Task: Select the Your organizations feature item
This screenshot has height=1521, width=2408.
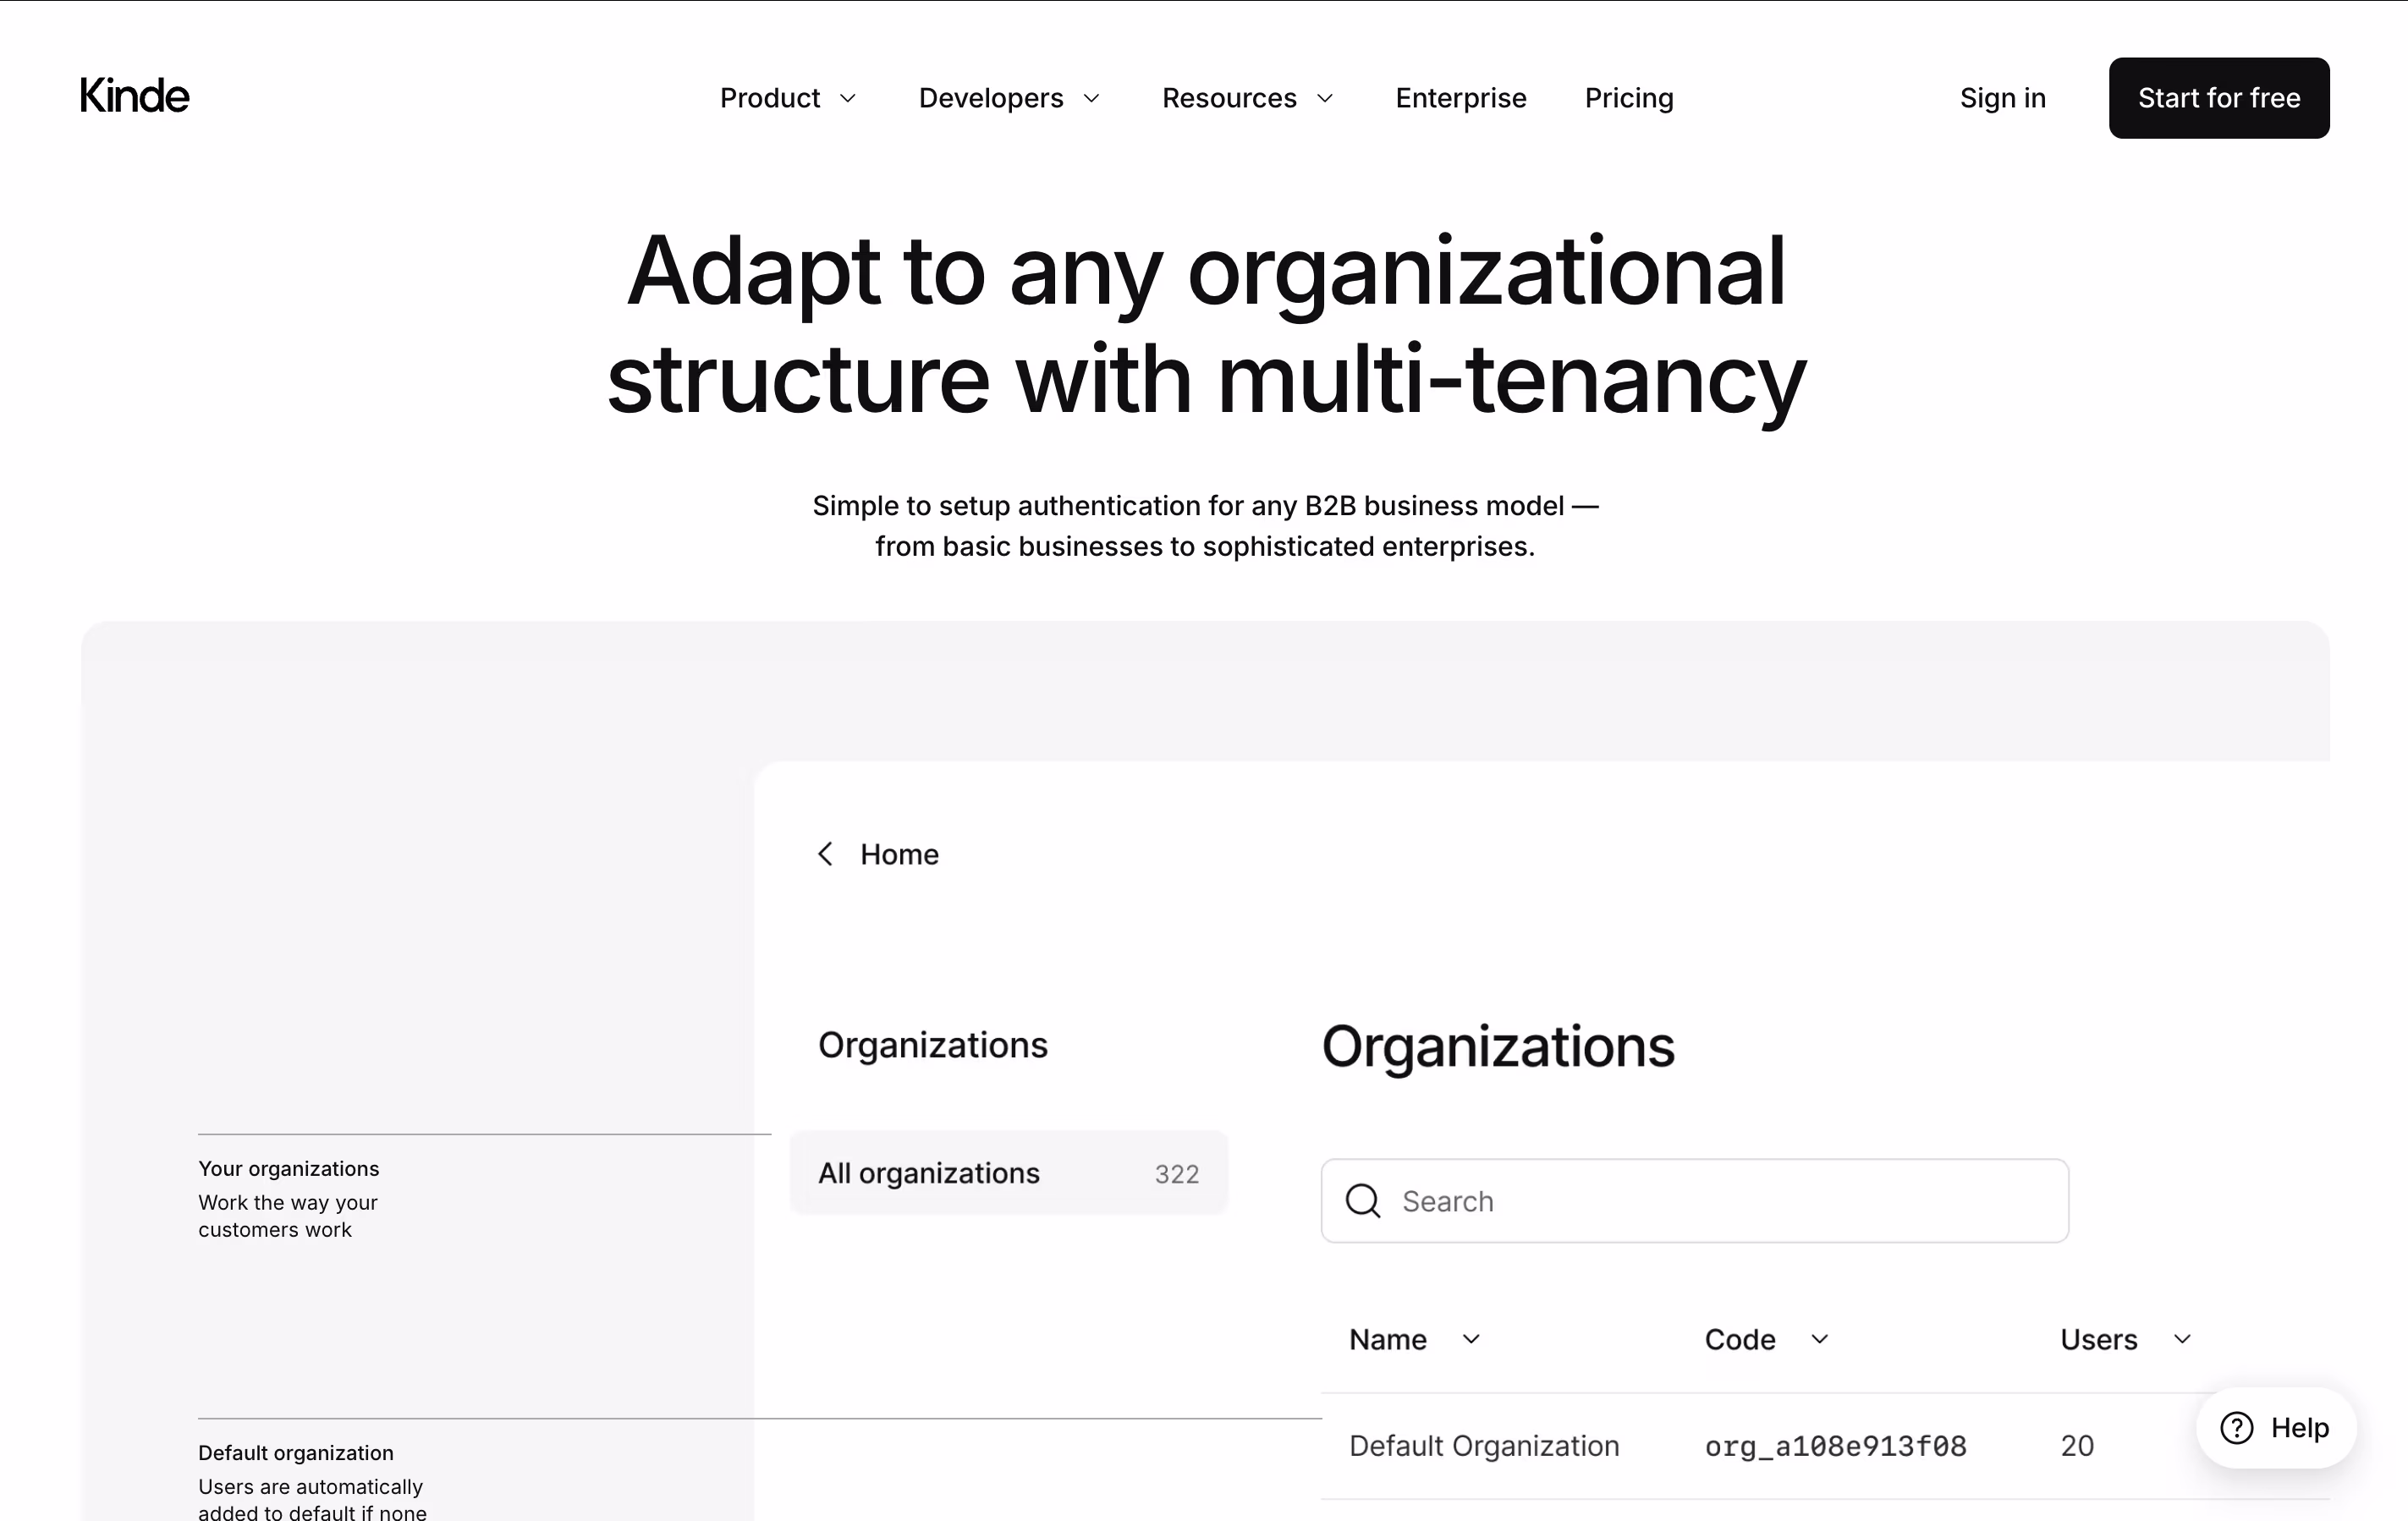Action: (x=289, y=1198)
